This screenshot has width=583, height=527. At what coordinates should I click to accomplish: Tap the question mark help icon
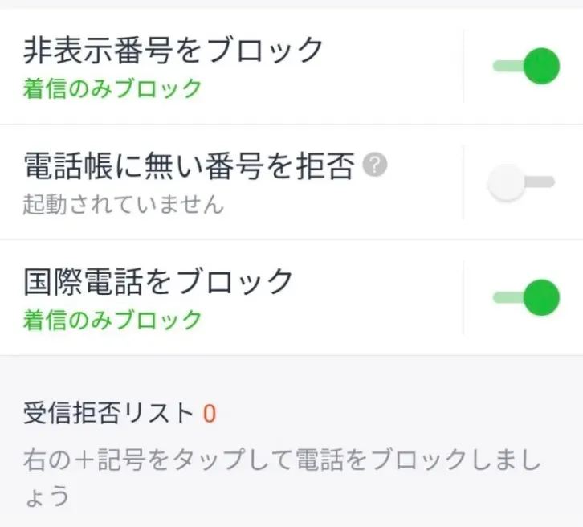tap(375, 166)
